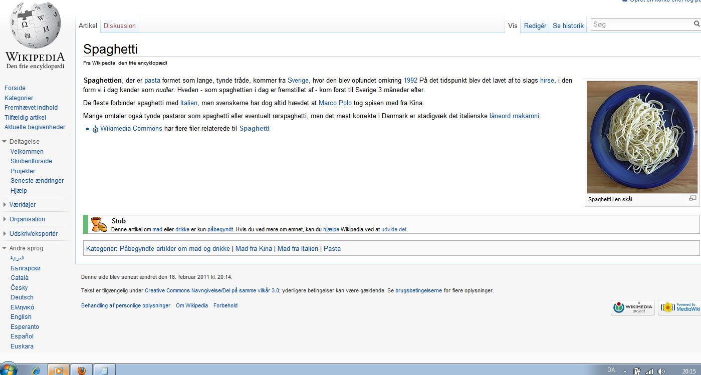Switch to the Diskussion tab
This screenshot has width=701, height=375.
point(120,26)
